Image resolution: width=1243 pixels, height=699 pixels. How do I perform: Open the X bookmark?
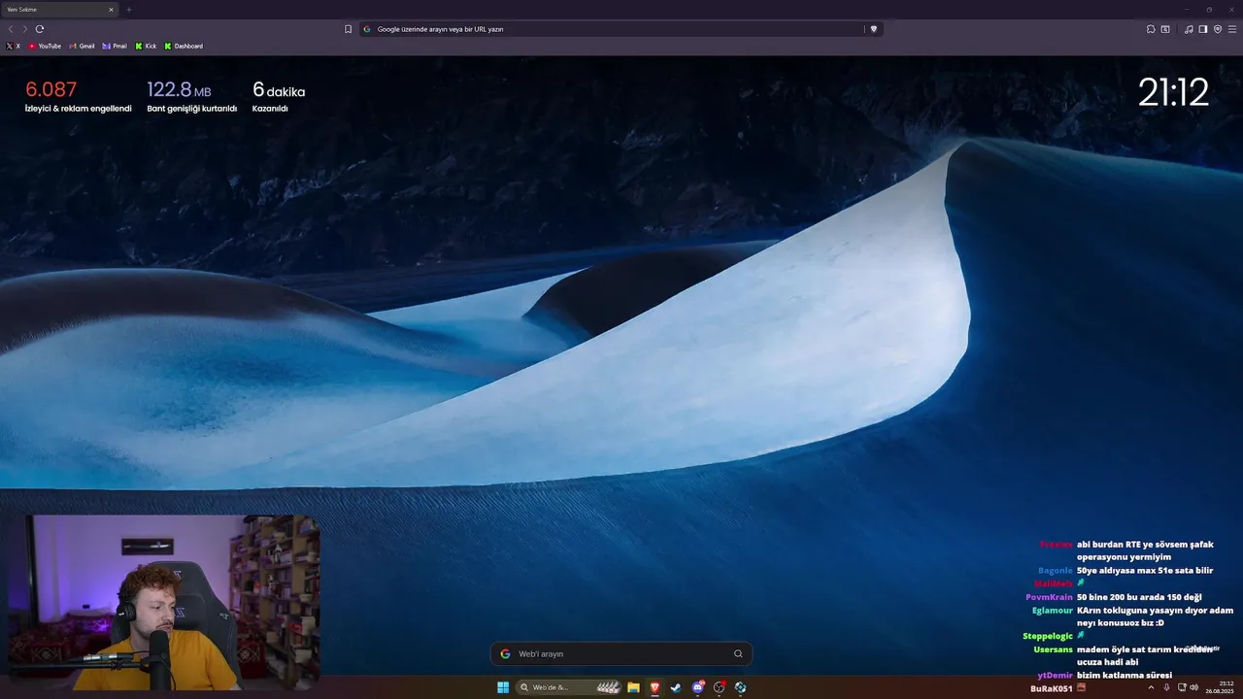[13, 46]
